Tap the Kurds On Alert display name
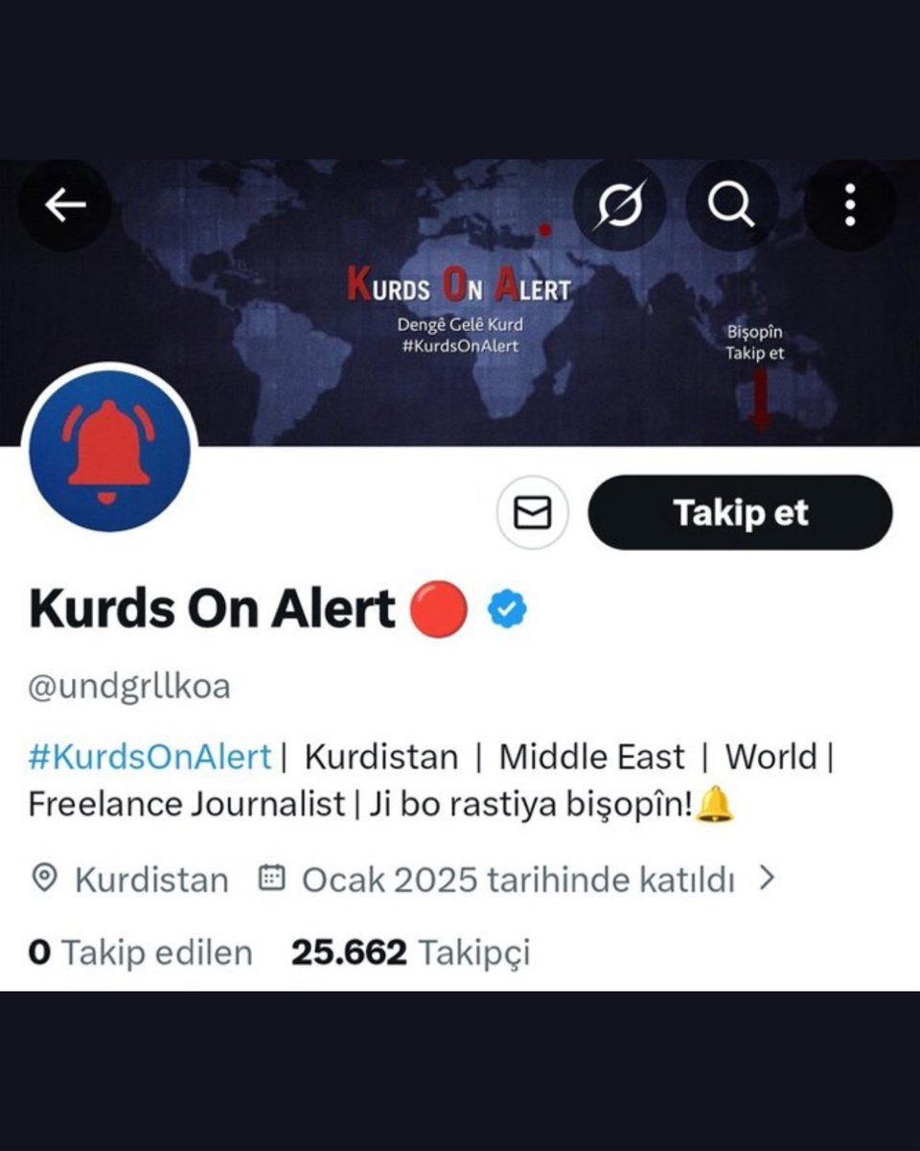 pyautogui.click(x=212, y=609)
